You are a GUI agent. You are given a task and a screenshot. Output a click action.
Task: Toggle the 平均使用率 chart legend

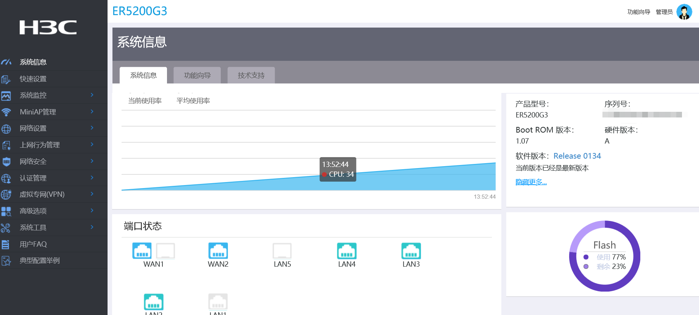pos(193,100)
